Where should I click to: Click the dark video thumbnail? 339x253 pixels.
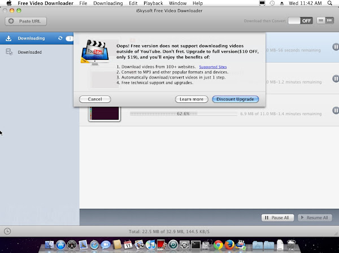click(105, 114)
